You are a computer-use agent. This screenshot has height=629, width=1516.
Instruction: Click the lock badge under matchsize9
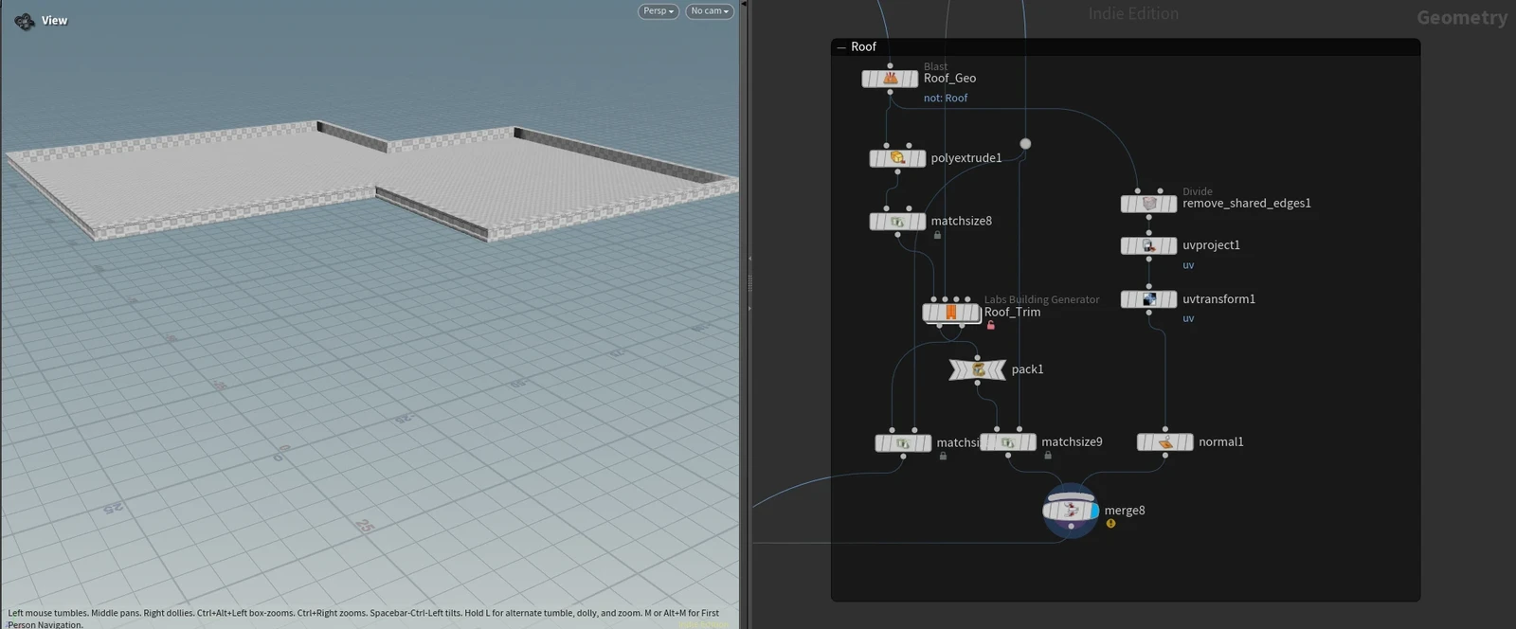tap(1047, 456)
